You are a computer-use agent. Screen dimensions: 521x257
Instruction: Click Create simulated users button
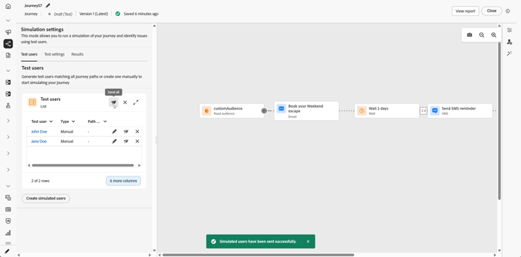pyautogui.click(x=46, y=199)
